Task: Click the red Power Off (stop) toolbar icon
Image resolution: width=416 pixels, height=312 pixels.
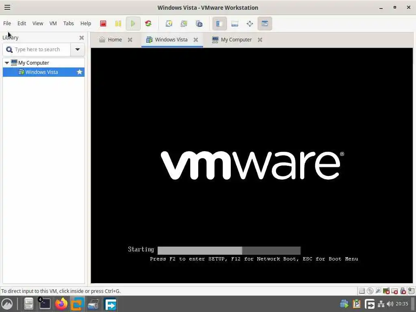Action: pyautogui.click(x=103, y=24)
